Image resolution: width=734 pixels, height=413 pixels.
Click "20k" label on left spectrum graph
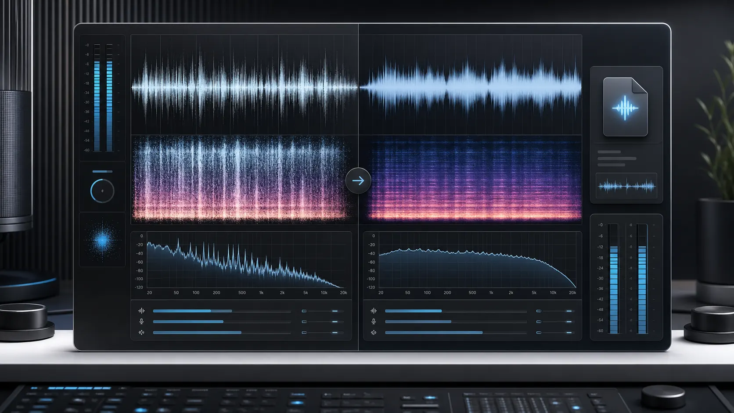343,293
